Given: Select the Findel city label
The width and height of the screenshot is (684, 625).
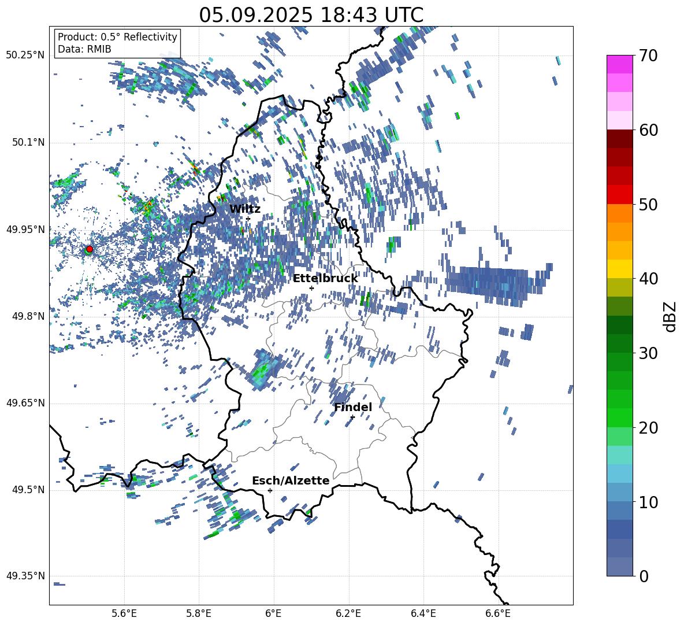Looking at the screenshot, I should click(353, 407).
